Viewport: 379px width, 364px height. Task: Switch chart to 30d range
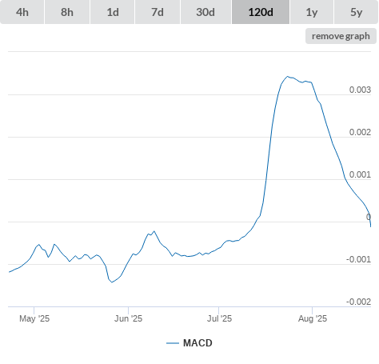205,12
